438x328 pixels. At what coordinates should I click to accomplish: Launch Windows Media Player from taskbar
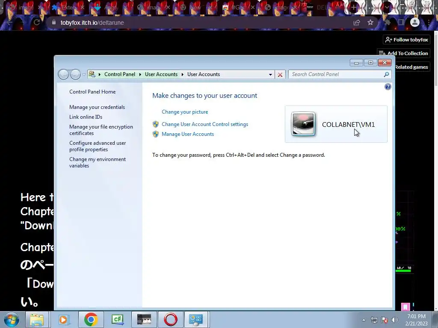[x=63, y=319]
